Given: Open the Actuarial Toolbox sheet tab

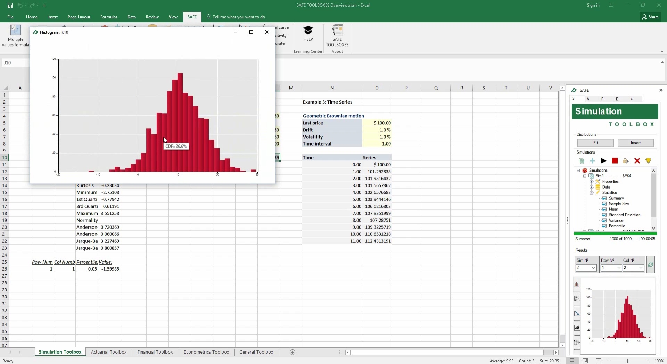Looking at the screenshot, I should 109,352.
